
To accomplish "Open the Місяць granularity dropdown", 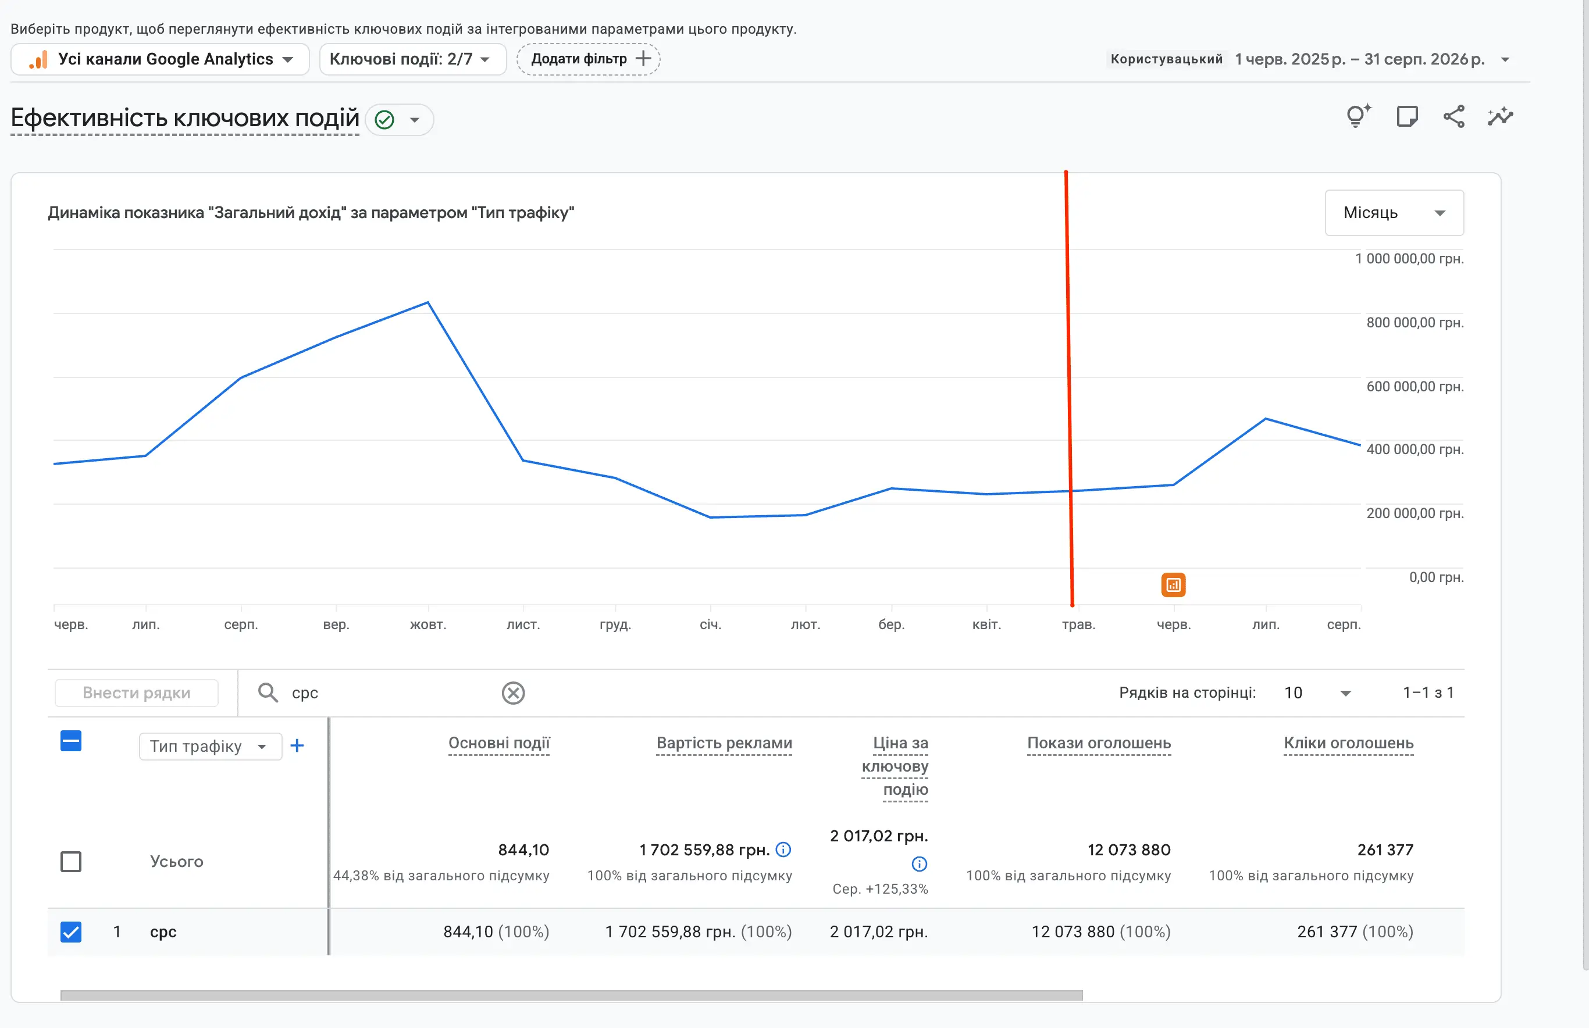I will pos(1394,213).
